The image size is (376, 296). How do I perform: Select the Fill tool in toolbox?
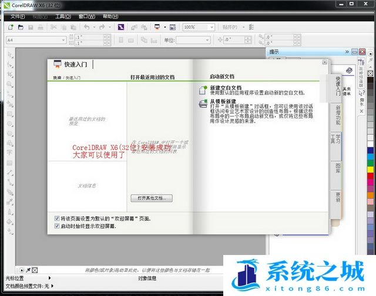click(x=10, y=222)
